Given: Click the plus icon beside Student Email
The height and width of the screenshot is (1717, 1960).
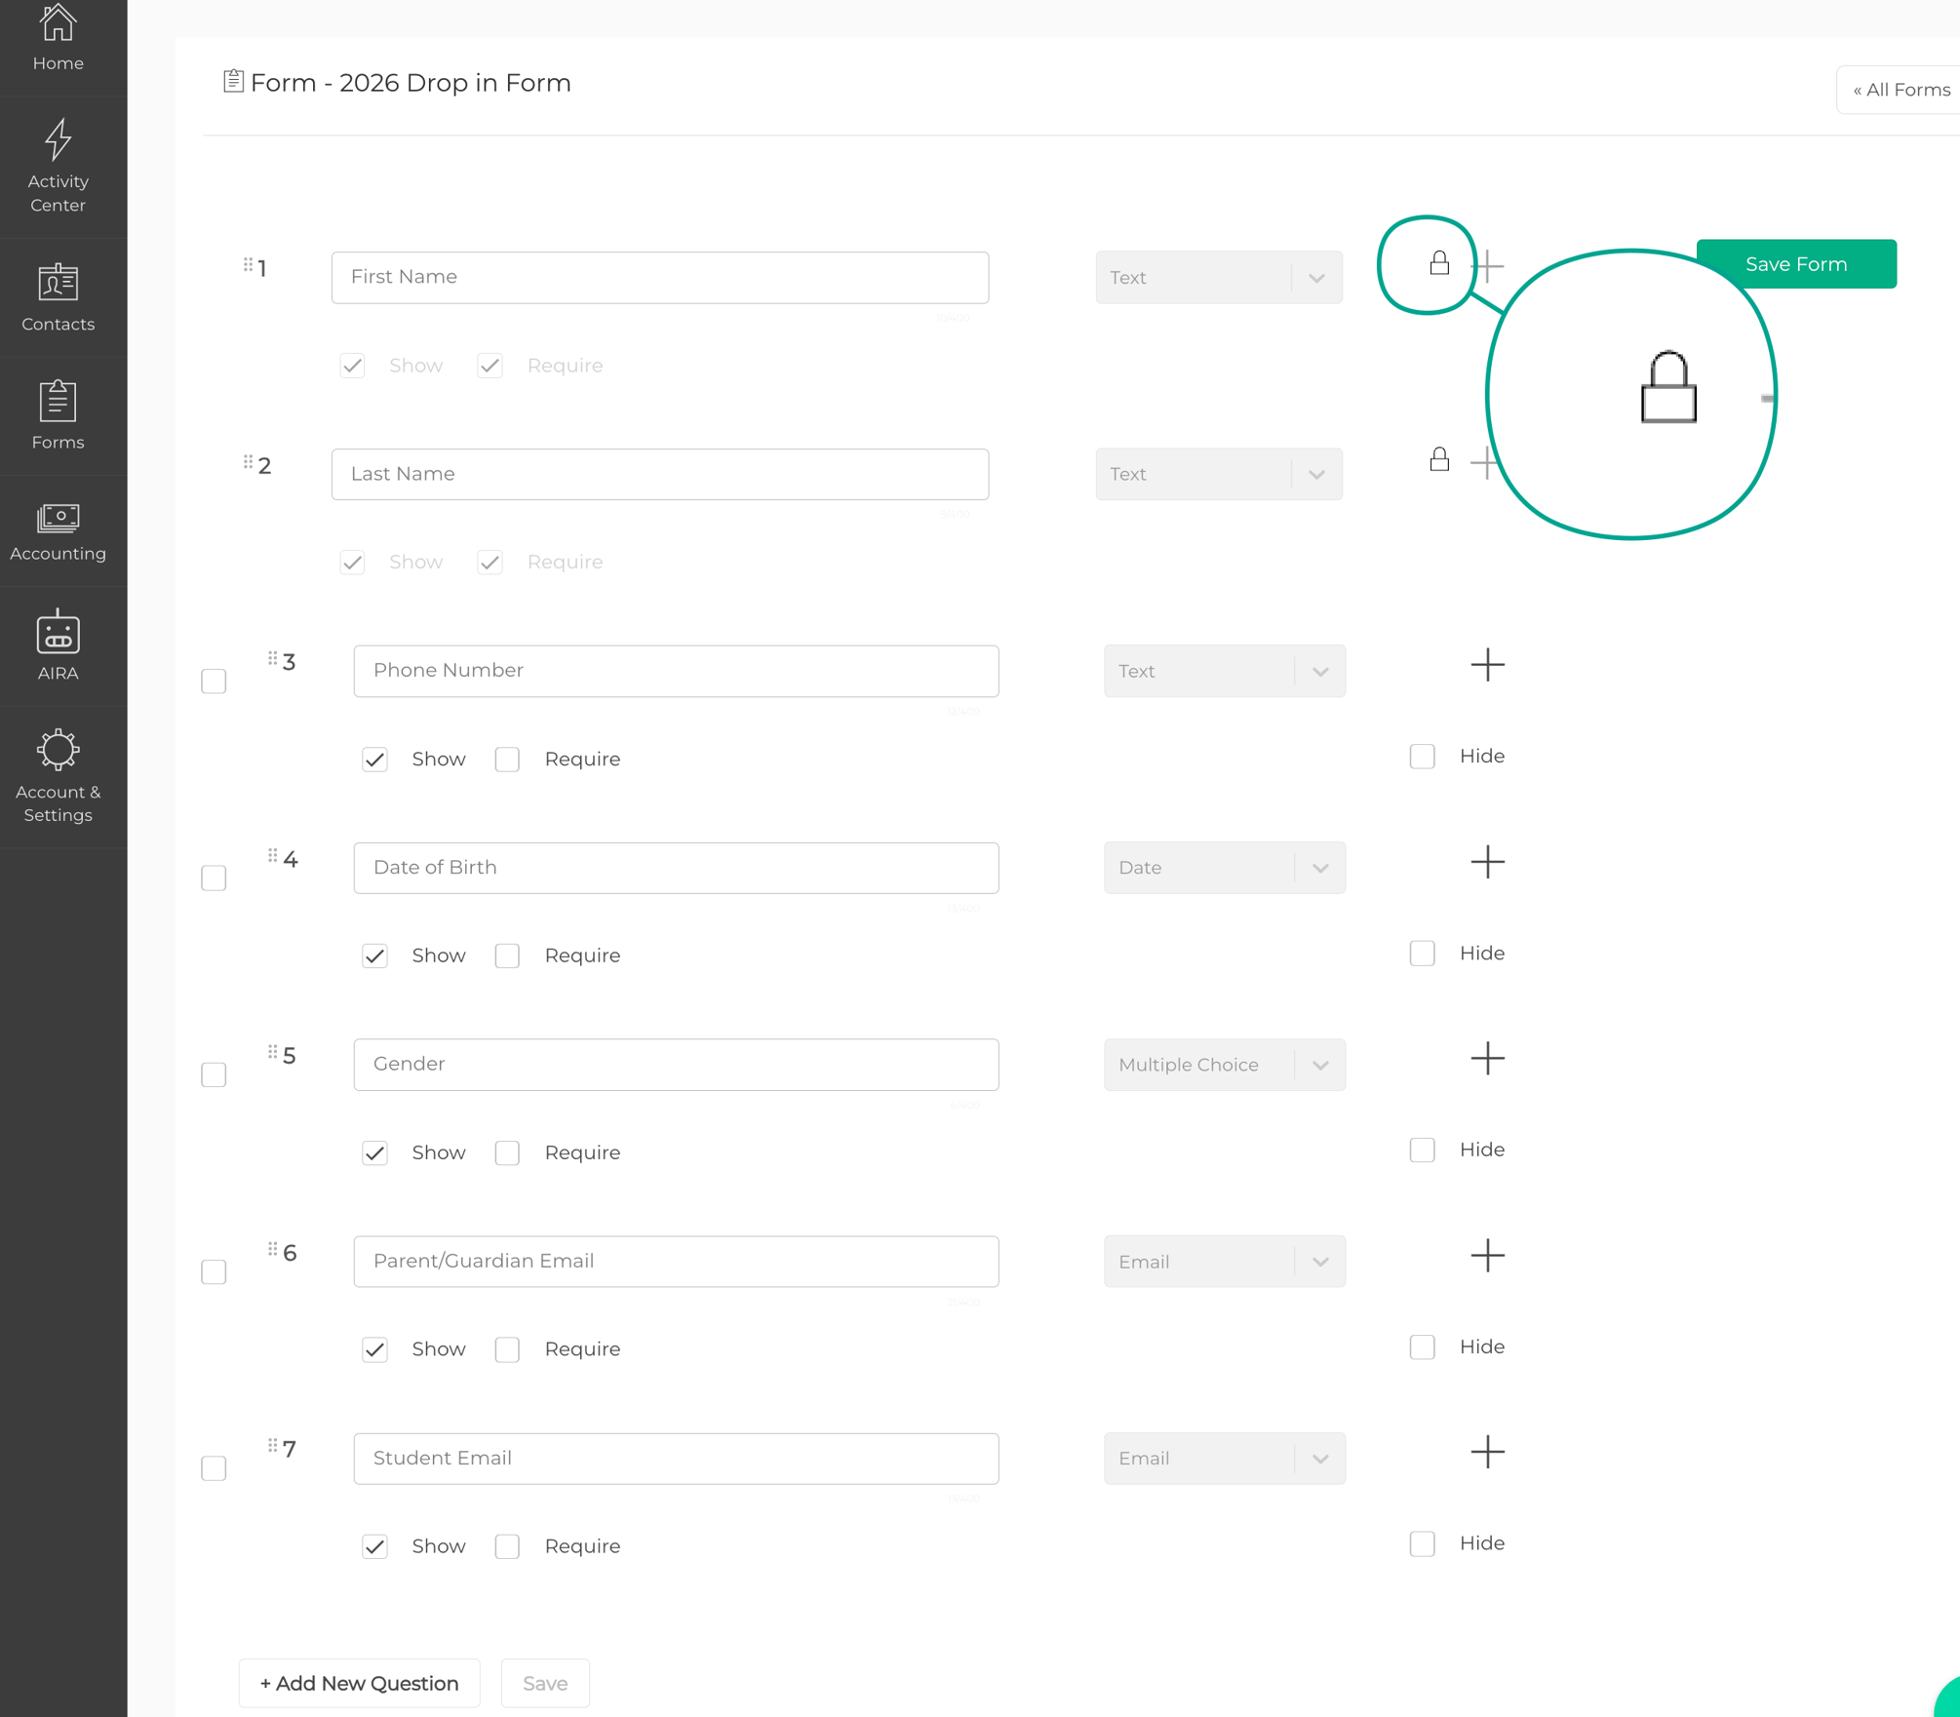Looking at the screenshot, I should pyautogui.click(x=1487, y=1452).
